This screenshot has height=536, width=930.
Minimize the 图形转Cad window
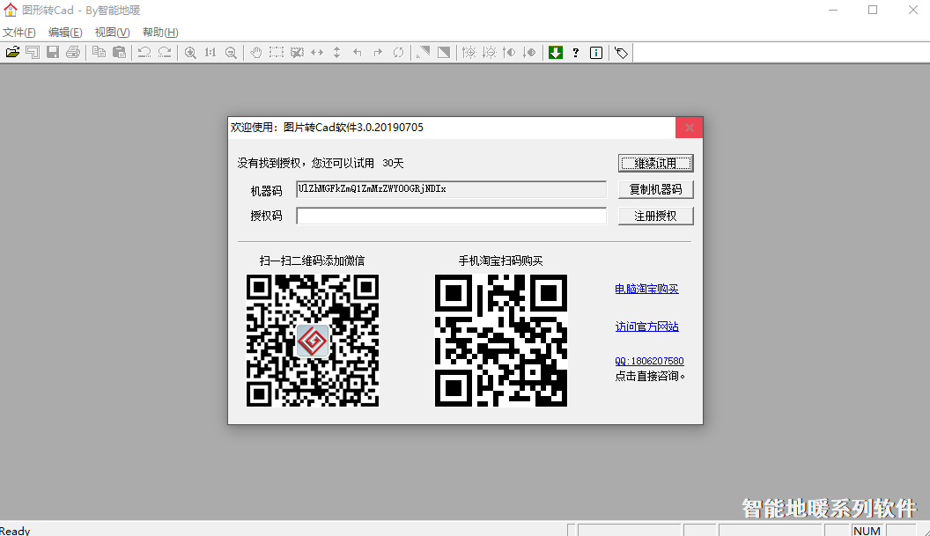833,10
